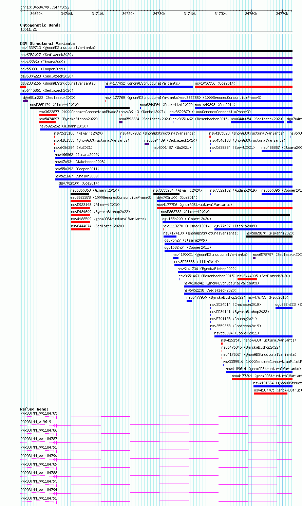302x506 pixels.
Task: Select the RefSeq Genes track heading
Action: click(34, 409)
